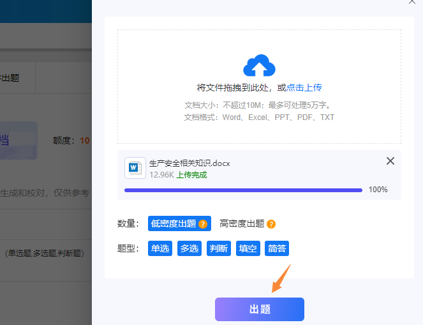Click the 额度 label in background page
Viewport: 423px width, 325px height.
pyautogui.click(x=64, y=140)
